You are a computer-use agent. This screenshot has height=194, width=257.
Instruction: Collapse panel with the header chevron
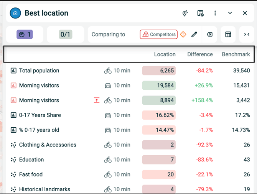[230, 13]
